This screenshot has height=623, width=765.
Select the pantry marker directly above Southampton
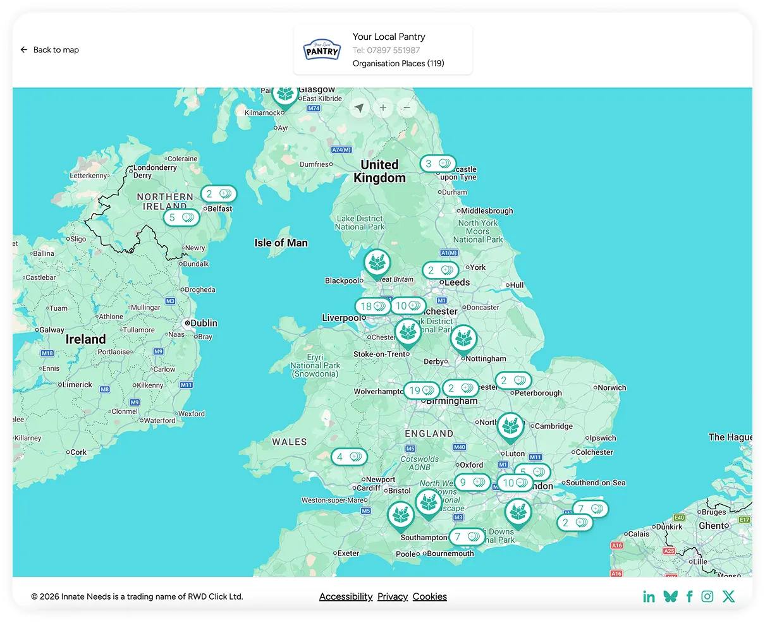click(428, 505)
